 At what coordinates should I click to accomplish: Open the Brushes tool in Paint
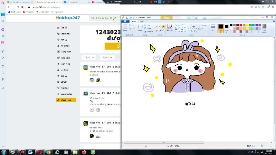[170, 28]
